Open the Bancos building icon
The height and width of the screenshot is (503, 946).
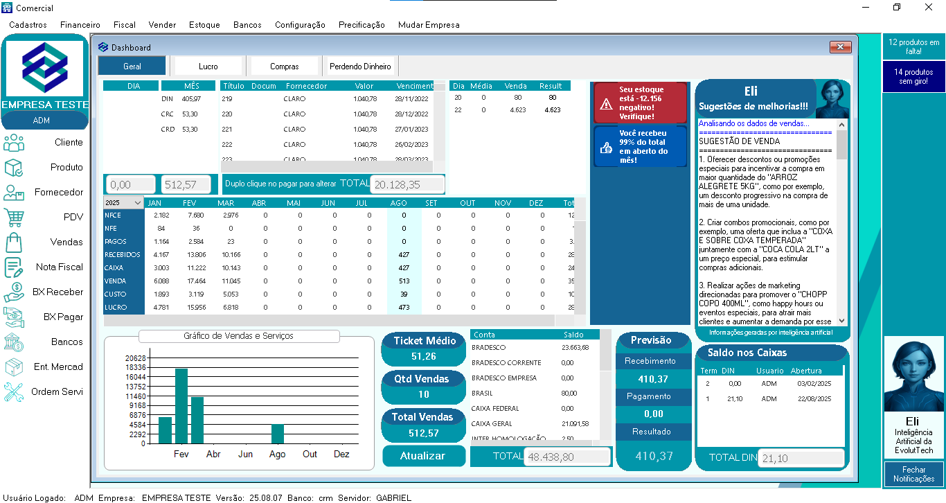(15, 342)
